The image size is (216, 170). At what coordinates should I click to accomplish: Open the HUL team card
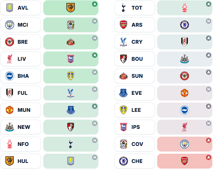tap(21, 161)
